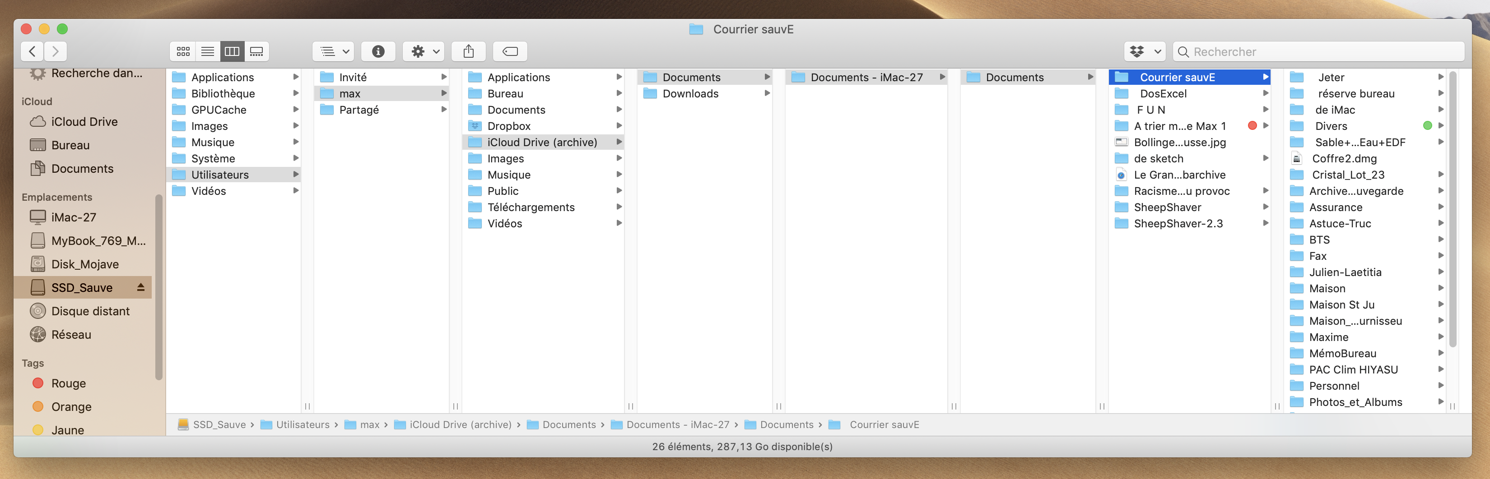Expand the Utilisateurs folder arrow
The image size is (1490, 479).
(x=296, y=175)
